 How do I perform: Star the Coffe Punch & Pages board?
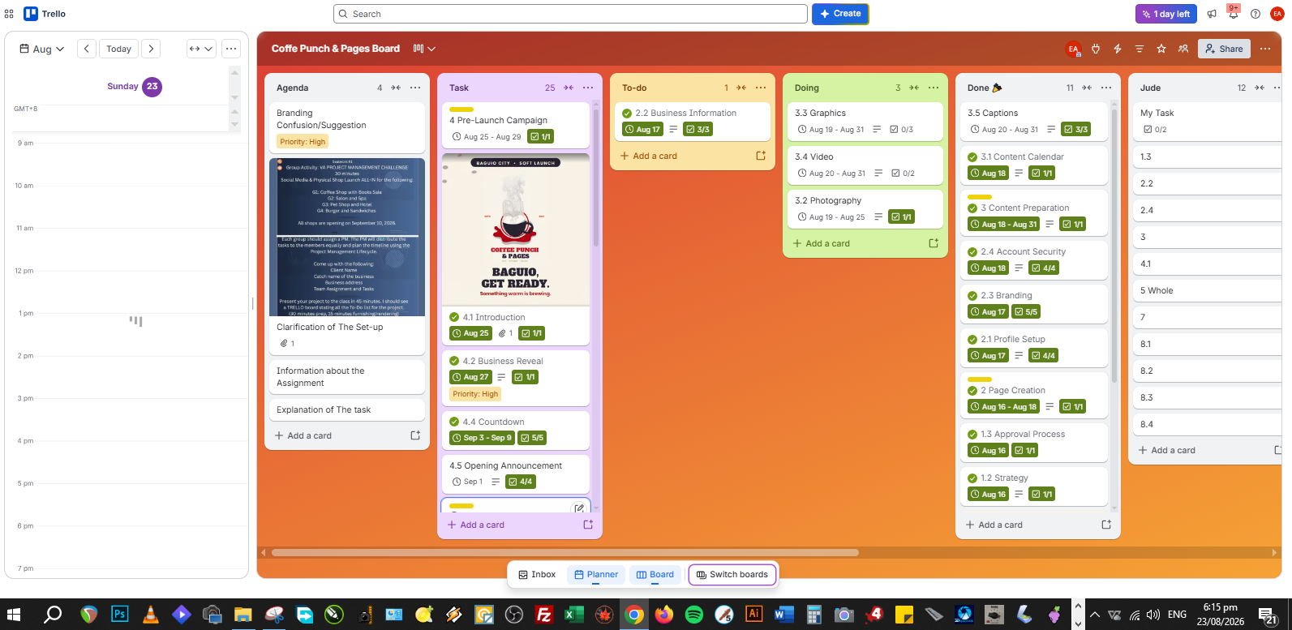tap(1161, 49)
